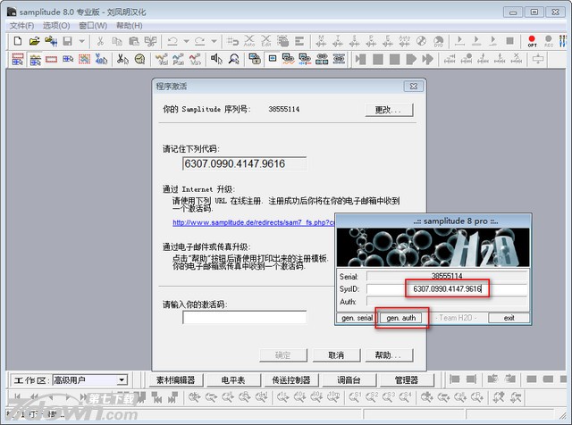Click the 管理器 button
This screenshot has height=425, width=572.
pos(407,380)
